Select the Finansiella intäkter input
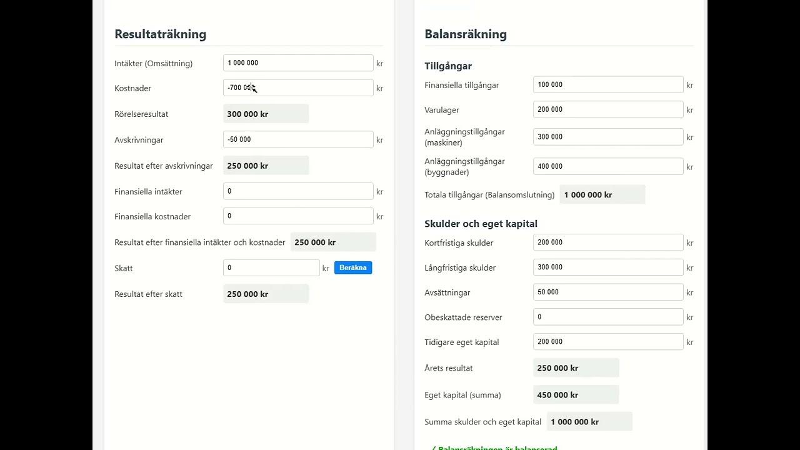Screen dimensions: 800x450 coord(298,191)
